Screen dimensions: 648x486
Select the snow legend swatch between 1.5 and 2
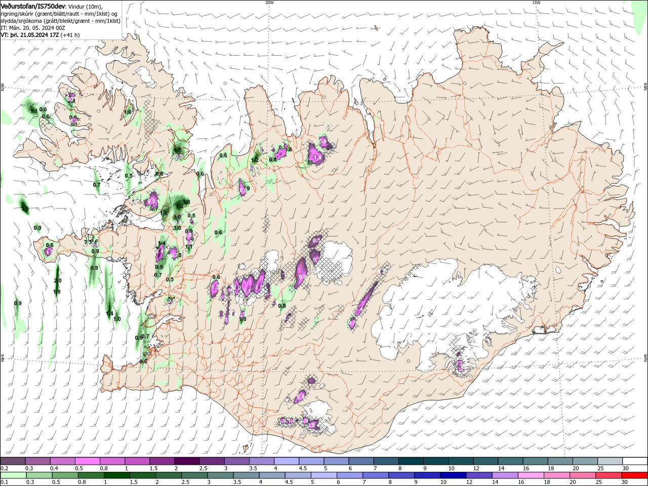click(x=162, y=461)
